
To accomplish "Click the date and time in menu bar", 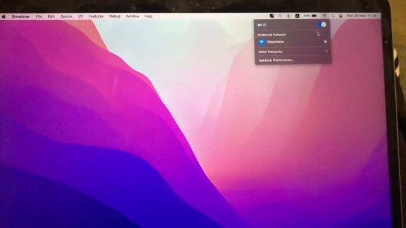I will tap(362, 16).
